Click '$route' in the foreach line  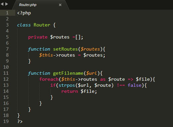coord(117,79)
